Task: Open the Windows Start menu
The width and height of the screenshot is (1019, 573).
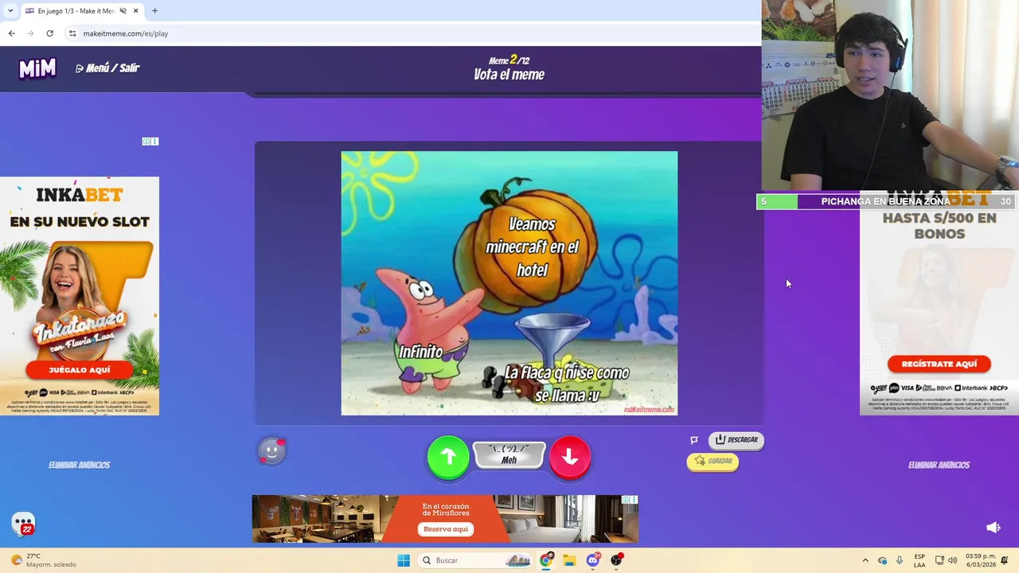Action: (404, 560)
